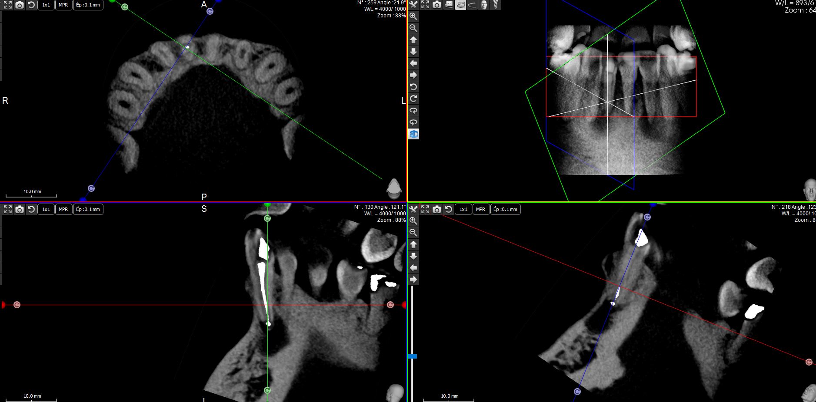Rotate 3D volume counterclockwise
816x402 pixels.
coord(413,87)
